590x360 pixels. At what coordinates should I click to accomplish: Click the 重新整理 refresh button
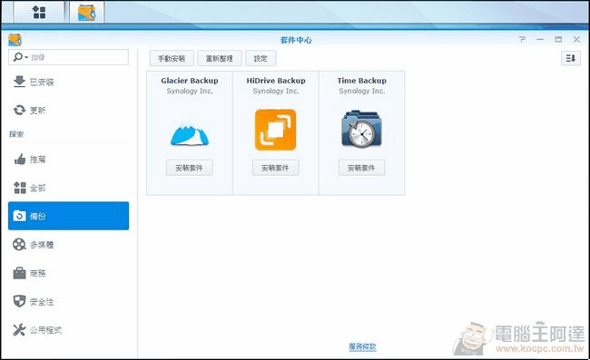point(220,58)
